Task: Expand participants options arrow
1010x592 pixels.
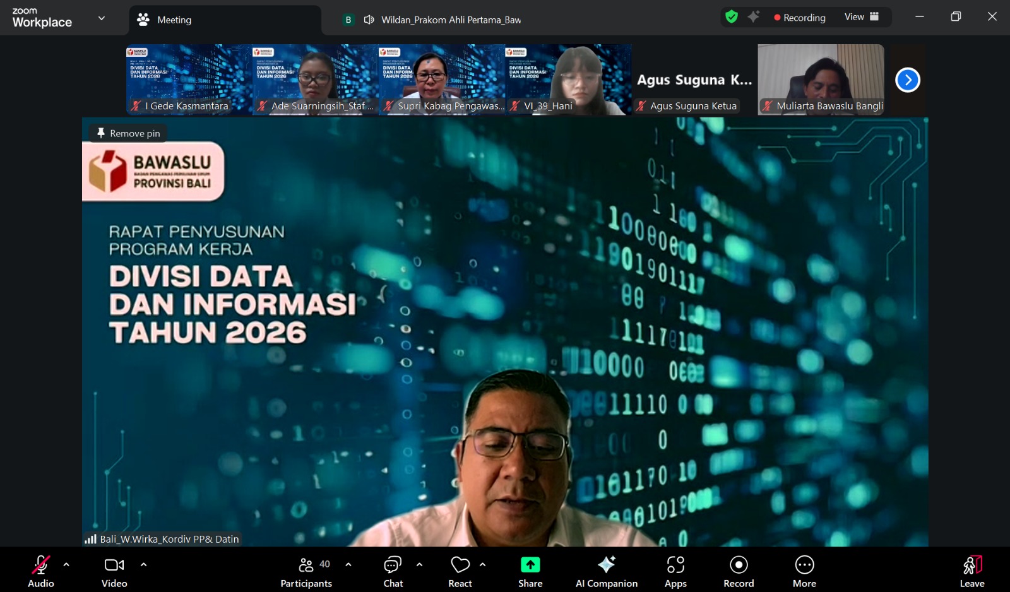Action: click(348, 564)
